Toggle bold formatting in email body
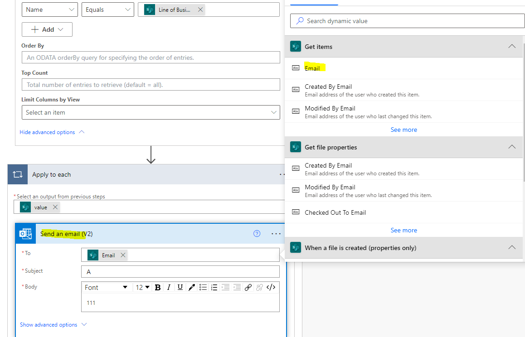 click(158, 288)
